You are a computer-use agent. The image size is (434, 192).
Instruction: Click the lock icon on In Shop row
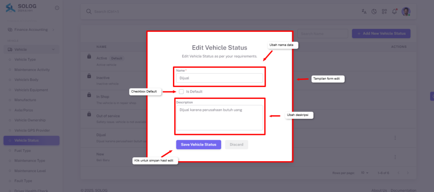[x=89, y=94]
